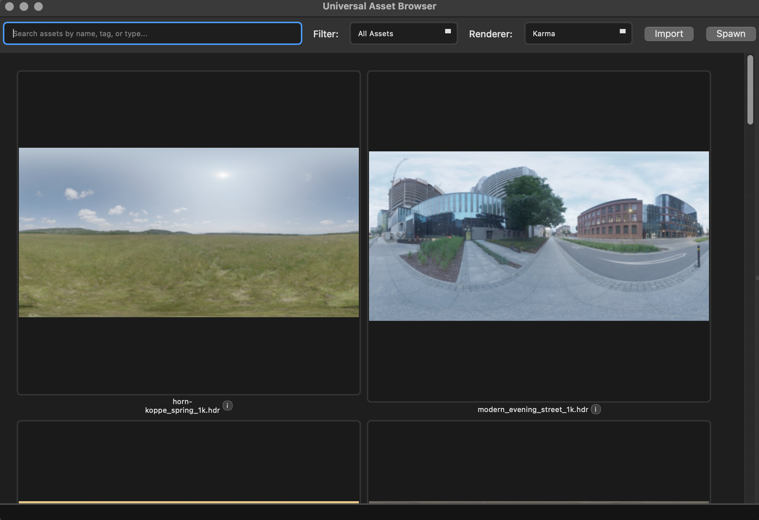Screen dimensions: 759x520
Task: Open info for horn-koppe_spring_1k.hdr
Action: pos(227,406)
